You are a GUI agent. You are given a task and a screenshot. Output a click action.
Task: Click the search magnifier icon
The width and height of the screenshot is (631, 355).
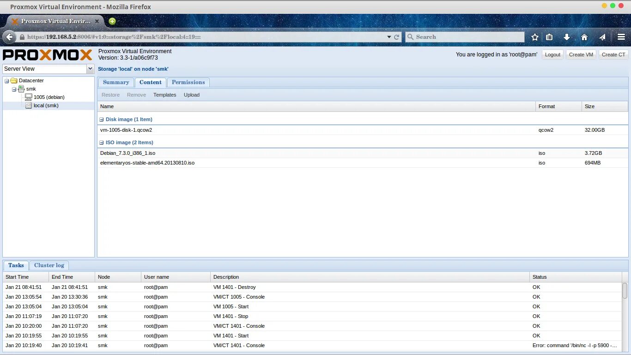[x=410, y=37]
